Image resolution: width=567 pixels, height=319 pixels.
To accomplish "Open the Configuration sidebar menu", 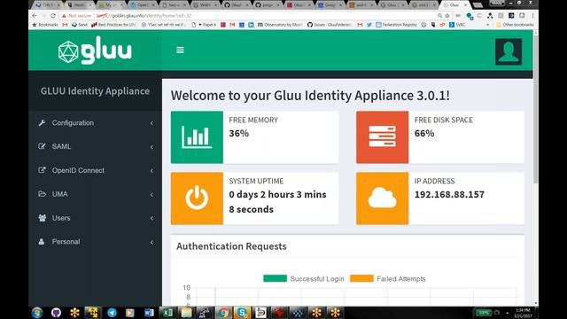I will (95, 123).
